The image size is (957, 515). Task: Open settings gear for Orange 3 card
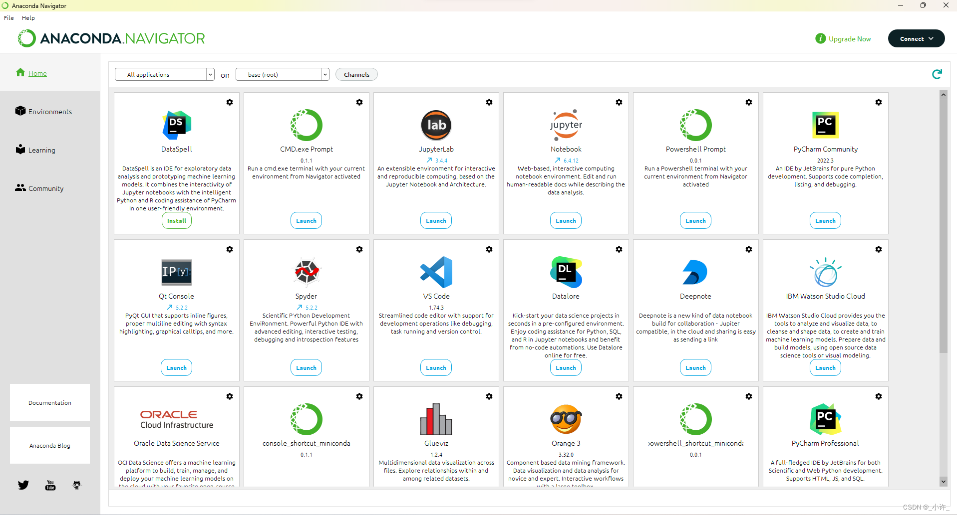(x=619, y=396)
